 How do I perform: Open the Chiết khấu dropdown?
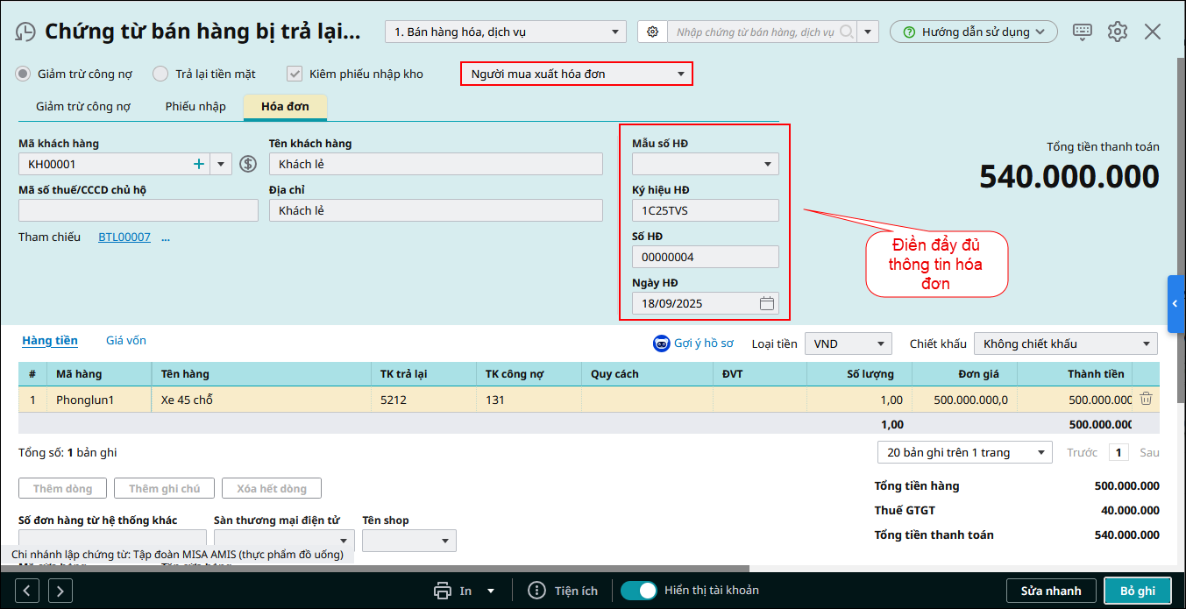tap(1146, 344)
